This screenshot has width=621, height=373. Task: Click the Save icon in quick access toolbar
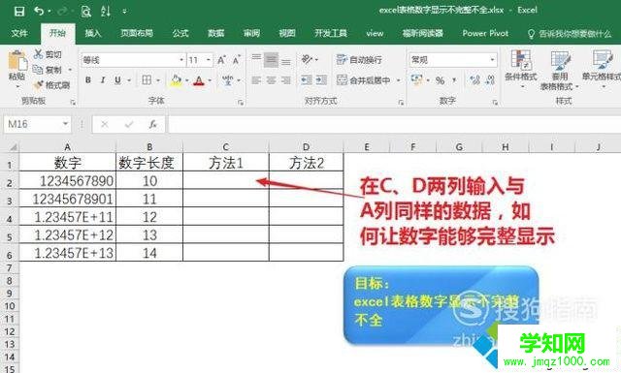(x=19, y=11)
